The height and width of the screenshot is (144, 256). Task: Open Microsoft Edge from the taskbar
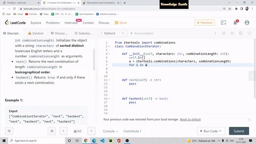tap(94, 140)
